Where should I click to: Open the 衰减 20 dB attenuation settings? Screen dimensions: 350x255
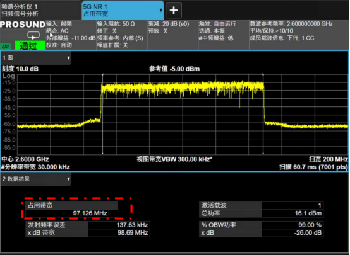172,35
